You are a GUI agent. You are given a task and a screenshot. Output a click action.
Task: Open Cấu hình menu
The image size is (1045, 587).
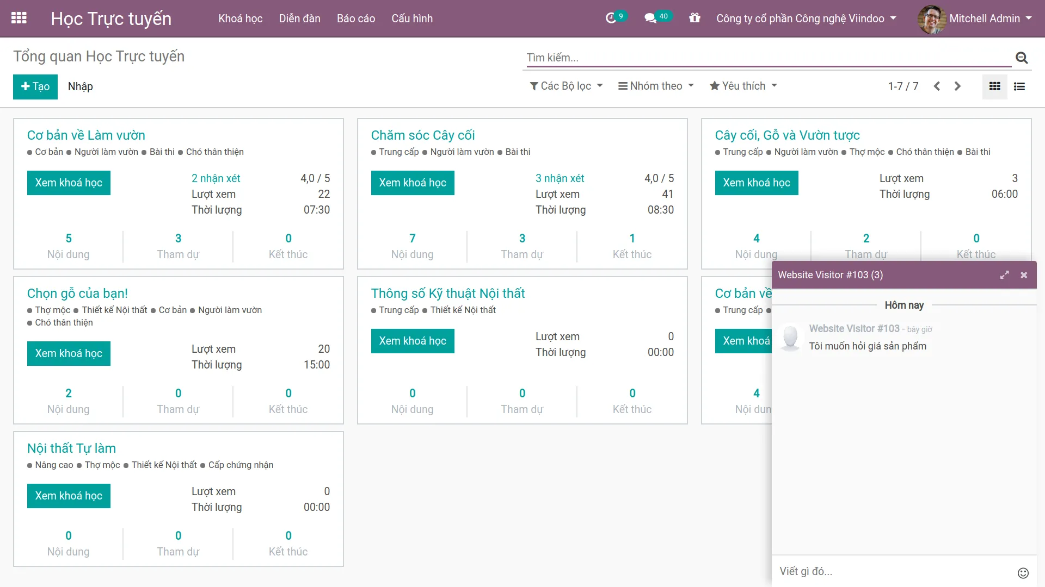[412, 18]
